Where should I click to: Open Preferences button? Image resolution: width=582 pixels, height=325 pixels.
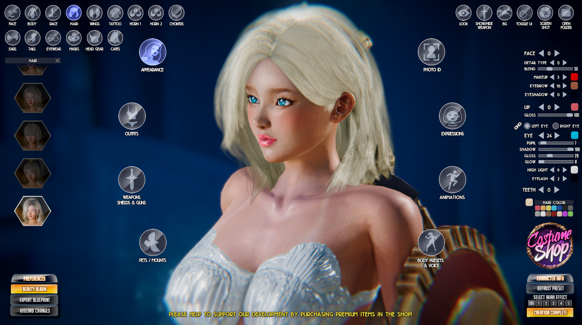point(34,279)
